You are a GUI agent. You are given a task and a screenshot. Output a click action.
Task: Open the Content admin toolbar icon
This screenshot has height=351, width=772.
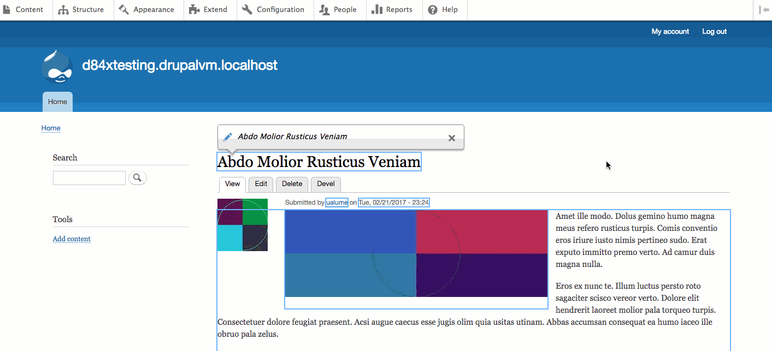tap(8, 9)
